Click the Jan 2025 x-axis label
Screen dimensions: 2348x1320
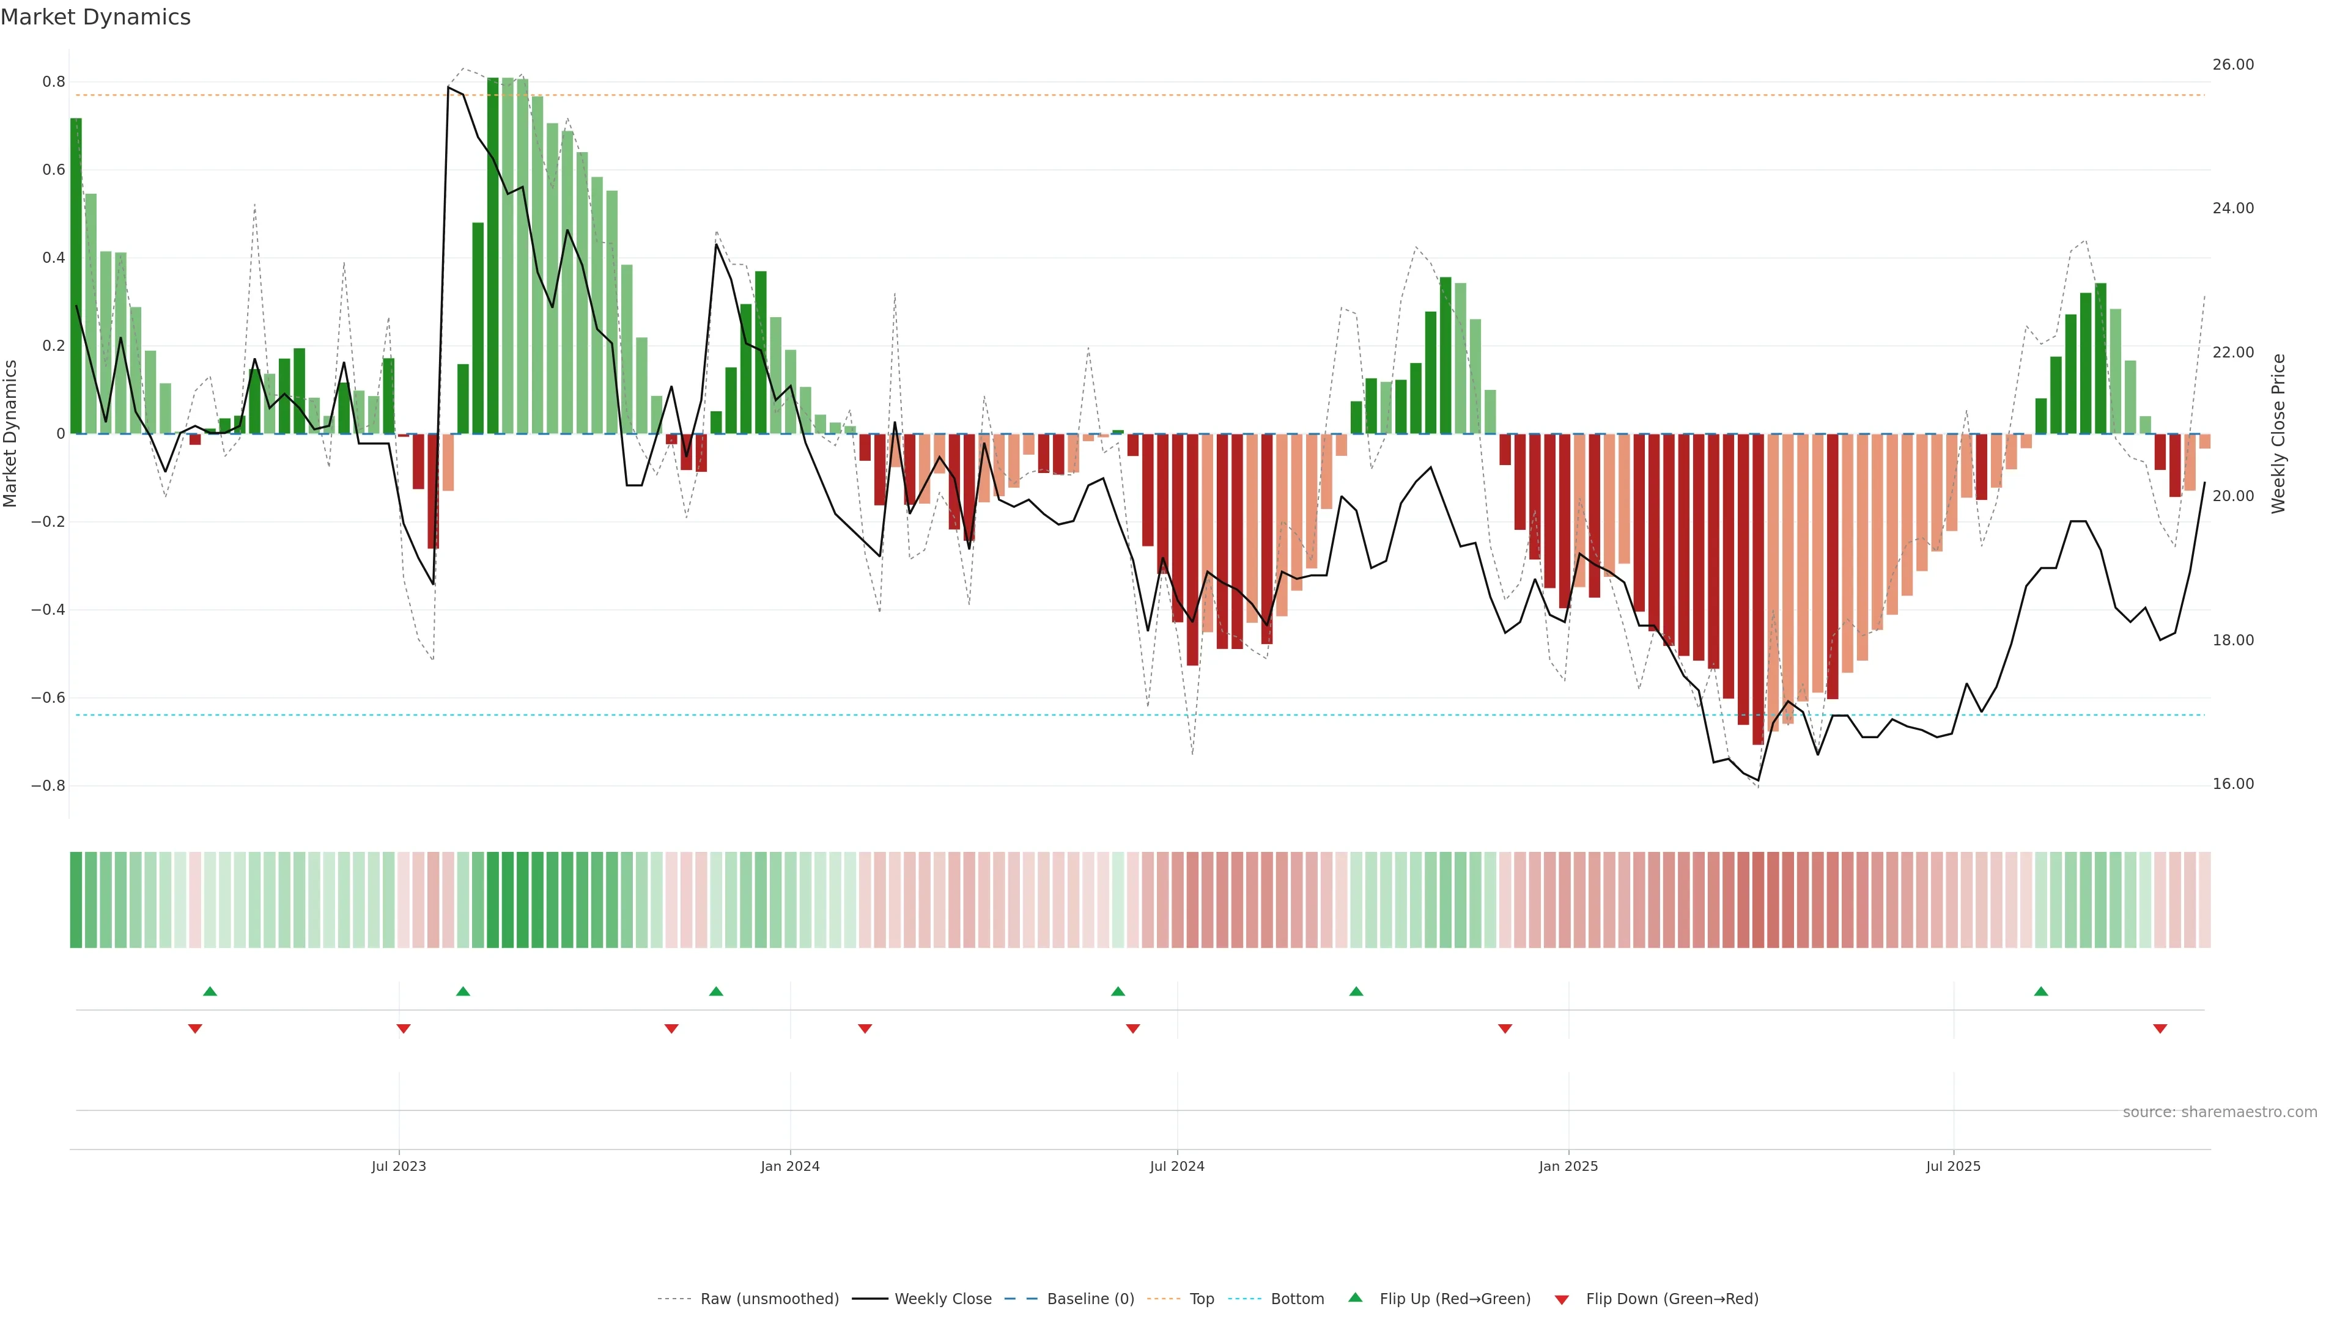1568,1166
